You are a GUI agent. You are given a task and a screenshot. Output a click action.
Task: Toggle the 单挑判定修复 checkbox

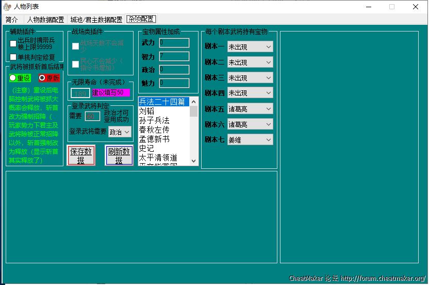pos(13,57)
